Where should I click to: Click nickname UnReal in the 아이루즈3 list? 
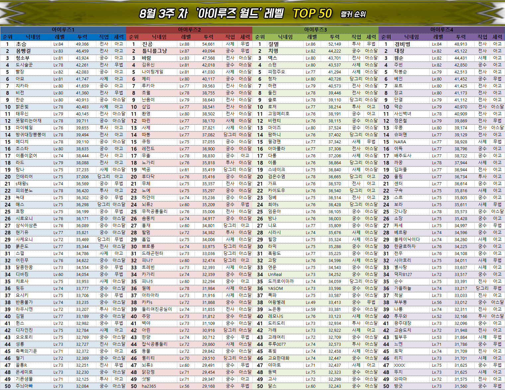point(275,274)
